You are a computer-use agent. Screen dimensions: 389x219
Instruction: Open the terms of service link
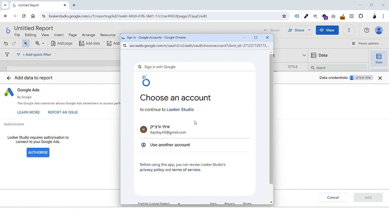point(186,170)
